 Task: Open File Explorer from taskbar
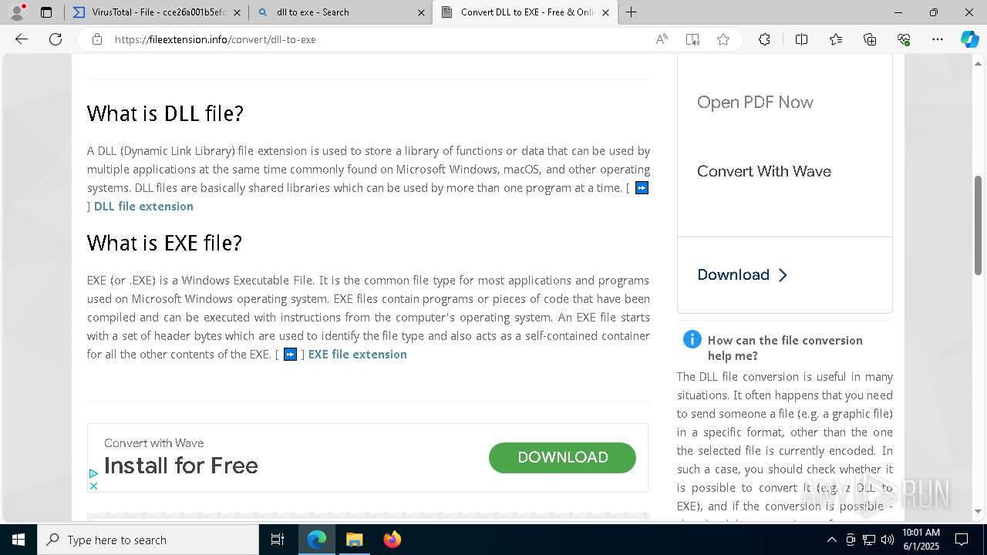pyautogui.click(x=354, y=540)
